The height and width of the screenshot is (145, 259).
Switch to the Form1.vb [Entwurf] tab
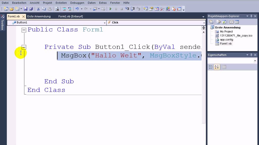(x=71, y=16)
